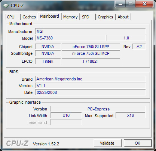Click the CPU-Z app icon in title bar
The image size is (156, 151).
(6, 6)
